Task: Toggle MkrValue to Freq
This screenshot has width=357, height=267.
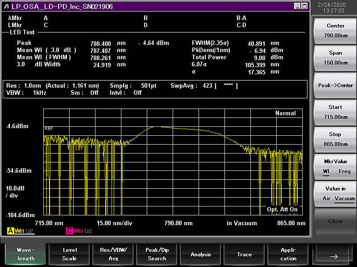Action: coord(345,171)
